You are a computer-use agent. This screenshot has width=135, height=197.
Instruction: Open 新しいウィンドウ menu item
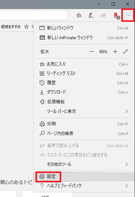click(x=84, y=28)
